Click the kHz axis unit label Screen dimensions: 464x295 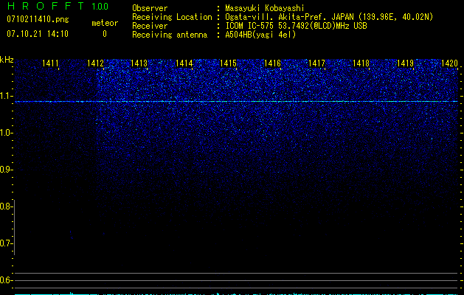(x=7, y=60)
